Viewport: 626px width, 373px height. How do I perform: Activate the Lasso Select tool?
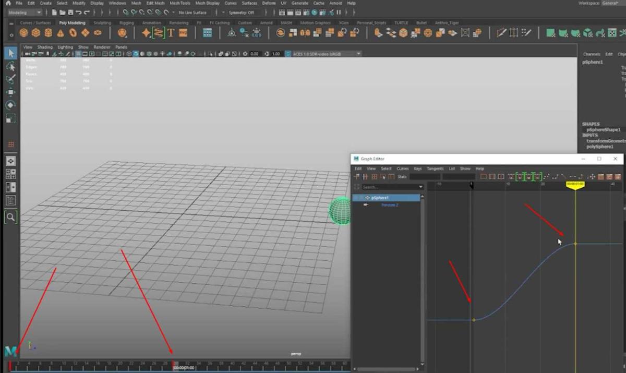(10, 67)
